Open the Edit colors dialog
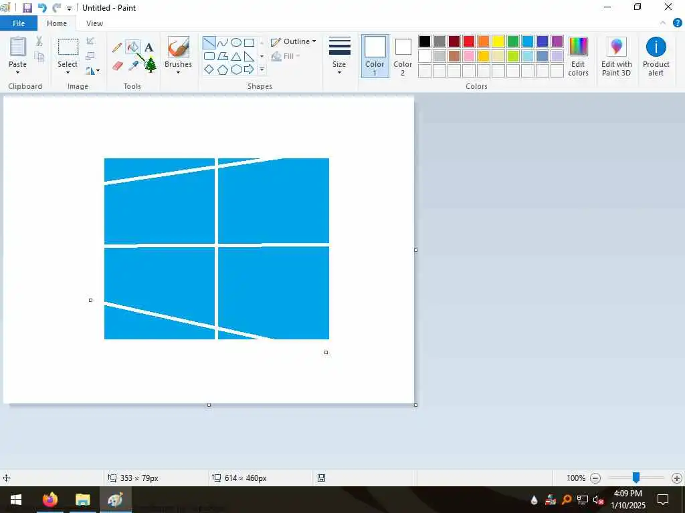Viewport: 685px width, 513px height. tap(579, 57)
